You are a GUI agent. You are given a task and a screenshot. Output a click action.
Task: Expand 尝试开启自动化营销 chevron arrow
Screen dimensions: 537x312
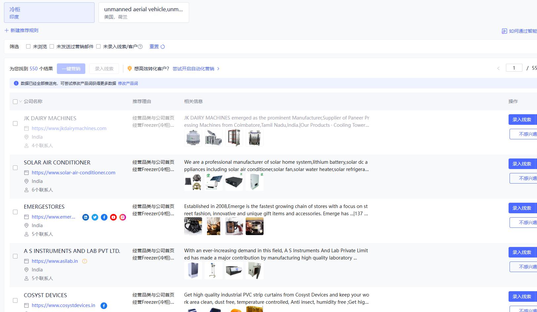pyautogui.click(x=218, y=69)
